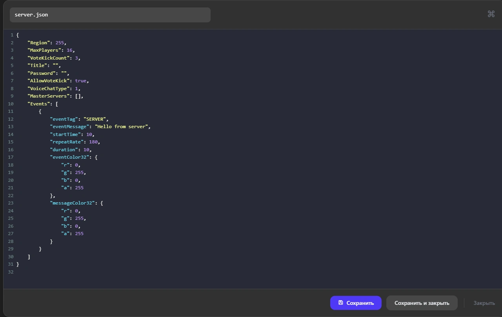Click the "repeatRate" key

[x=67, y=142]
